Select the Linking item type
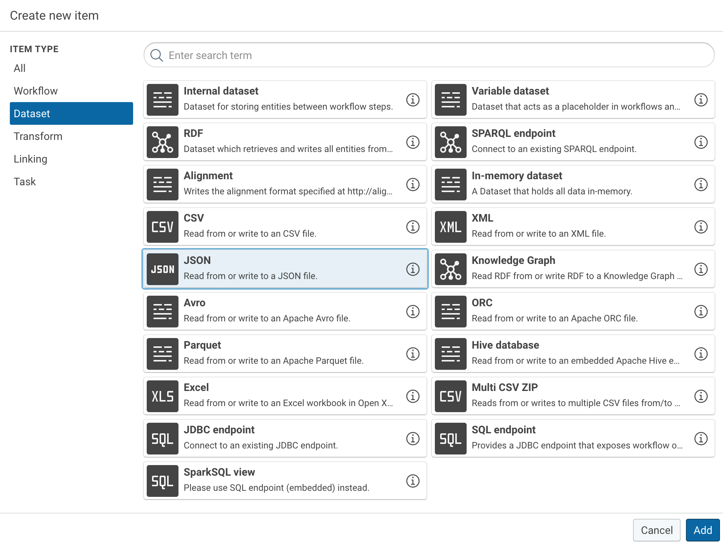723x546 pixels. (x=30, y=159)
